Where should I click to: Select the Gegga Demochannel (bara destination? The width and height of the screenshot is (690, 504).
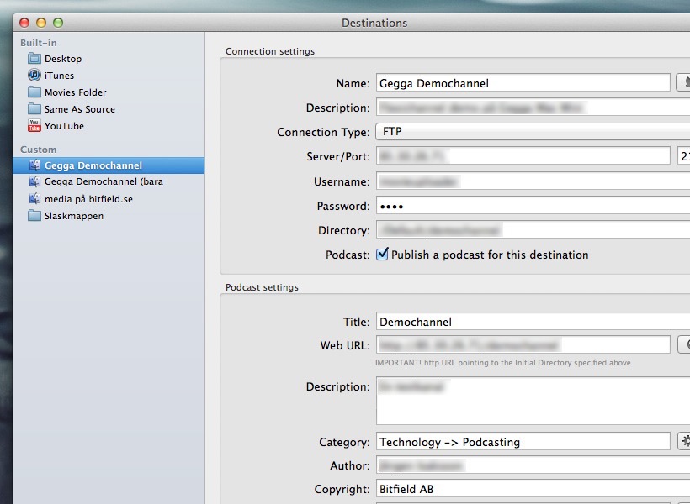tap(103, 182)
